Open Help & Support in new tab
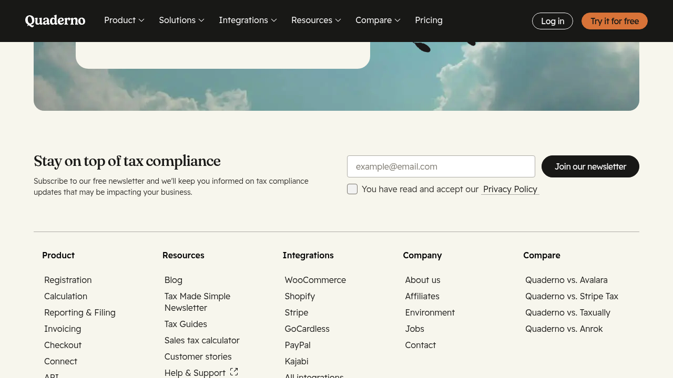The height and width of the screenshot is (378, 673). click(x=195, y=373)
